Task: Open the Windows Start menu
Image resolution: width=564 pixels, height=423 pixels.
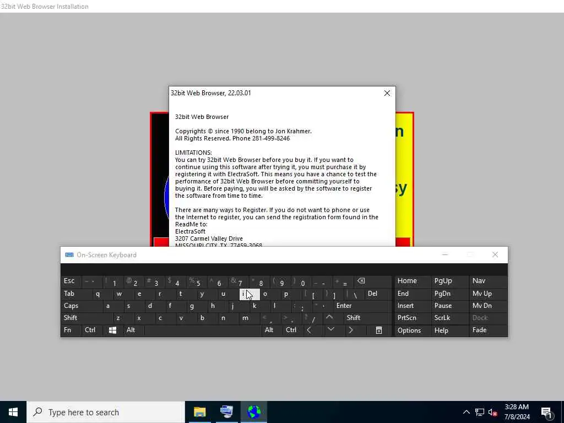Action: pyautogui.click(x=13, y=412)
